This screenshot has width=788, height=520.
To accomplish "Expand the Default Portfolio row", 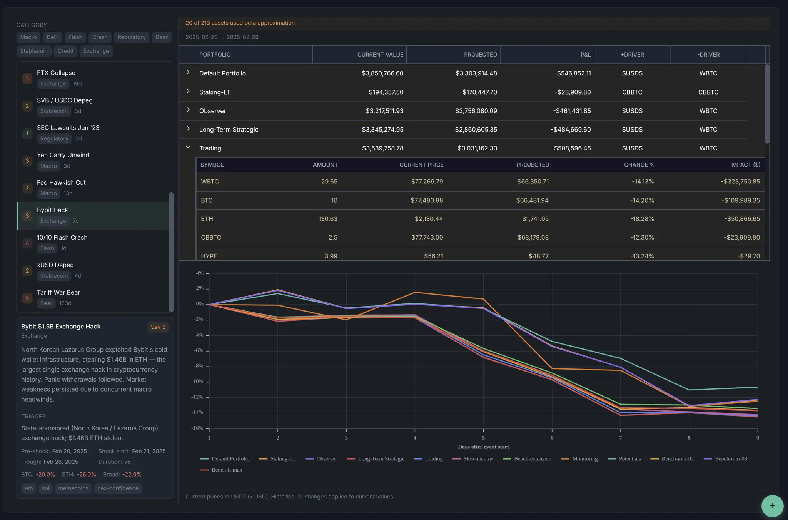I will point(188,72).
